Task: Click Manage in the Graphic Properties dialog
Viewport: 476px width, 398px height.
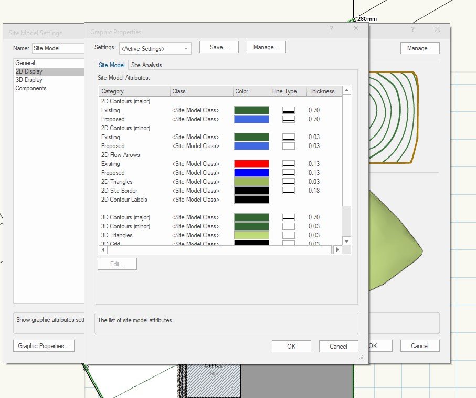Action: click(x=266, y=47)
